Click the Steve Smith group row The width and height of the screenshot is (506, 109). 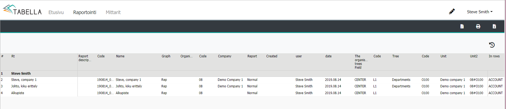point(21,74)
